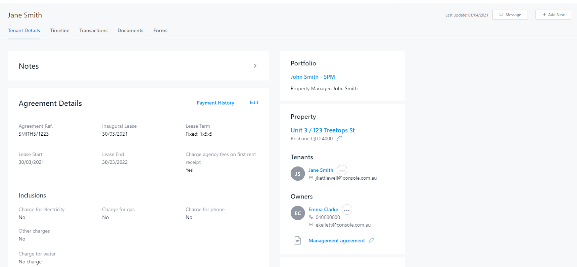Open the Unit 3 / 123 Treetops St property
This screenshot has width=577, height=267.
[323, 130]
